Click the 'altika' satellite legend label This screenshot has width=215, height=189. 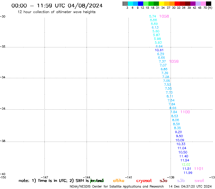119,181
